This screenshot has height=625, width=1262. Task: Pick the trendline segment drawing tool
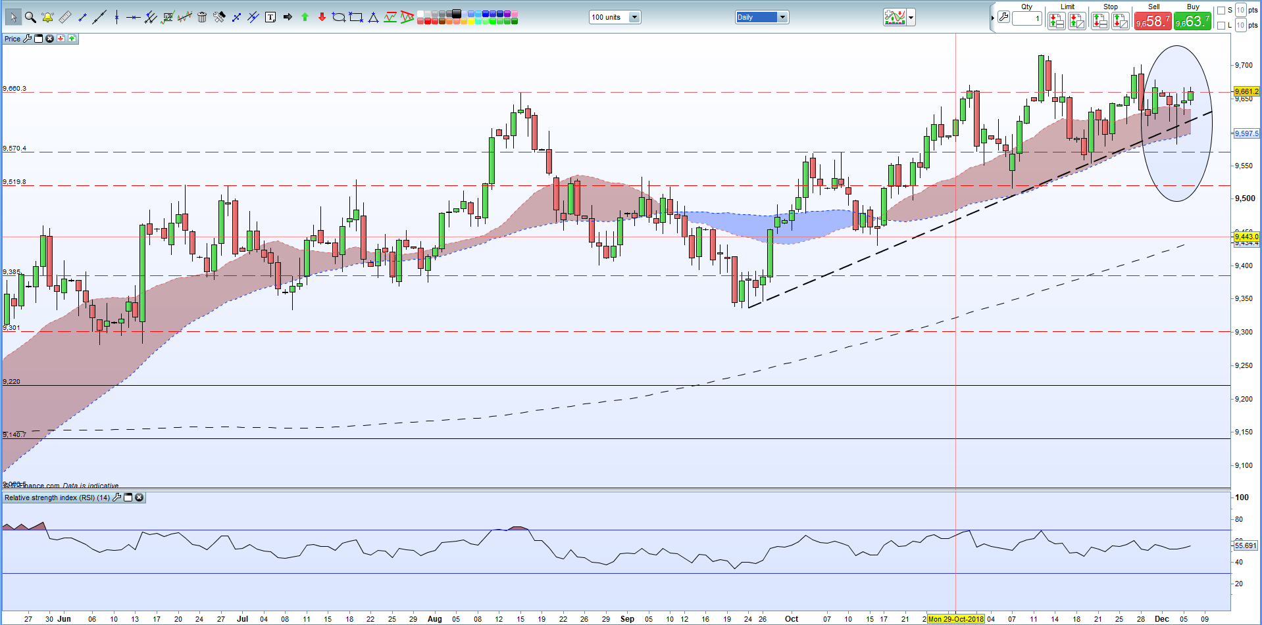(82, 17)
